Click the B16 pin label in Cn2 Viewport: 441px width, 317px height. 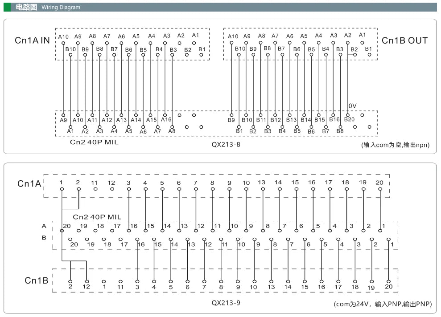tap(334, 119)
